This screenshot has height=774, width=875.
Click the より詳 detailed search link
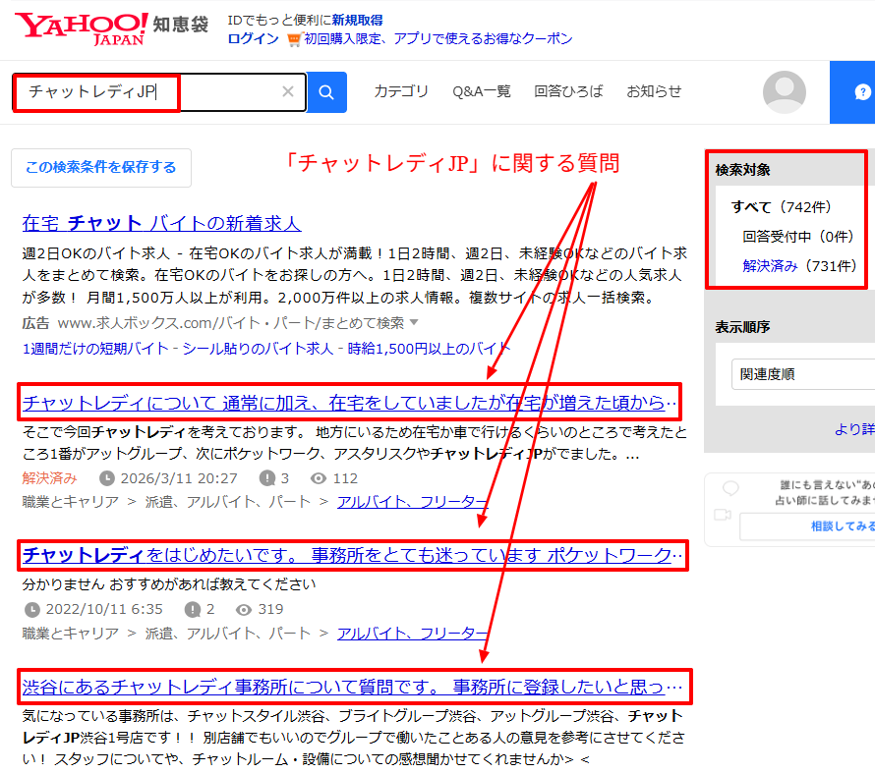[x=854, y=429]
